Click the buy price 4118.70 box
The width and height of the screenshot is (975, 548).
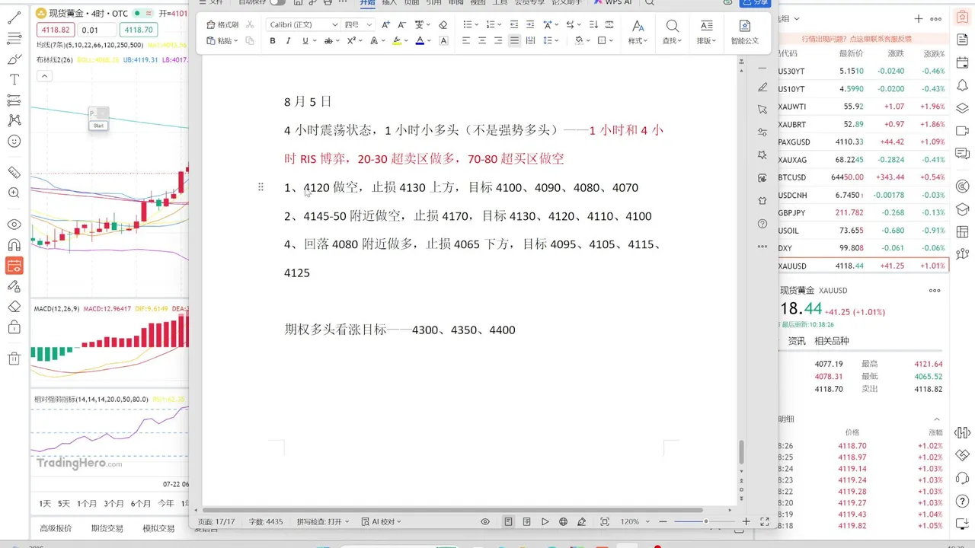point(139,30)
